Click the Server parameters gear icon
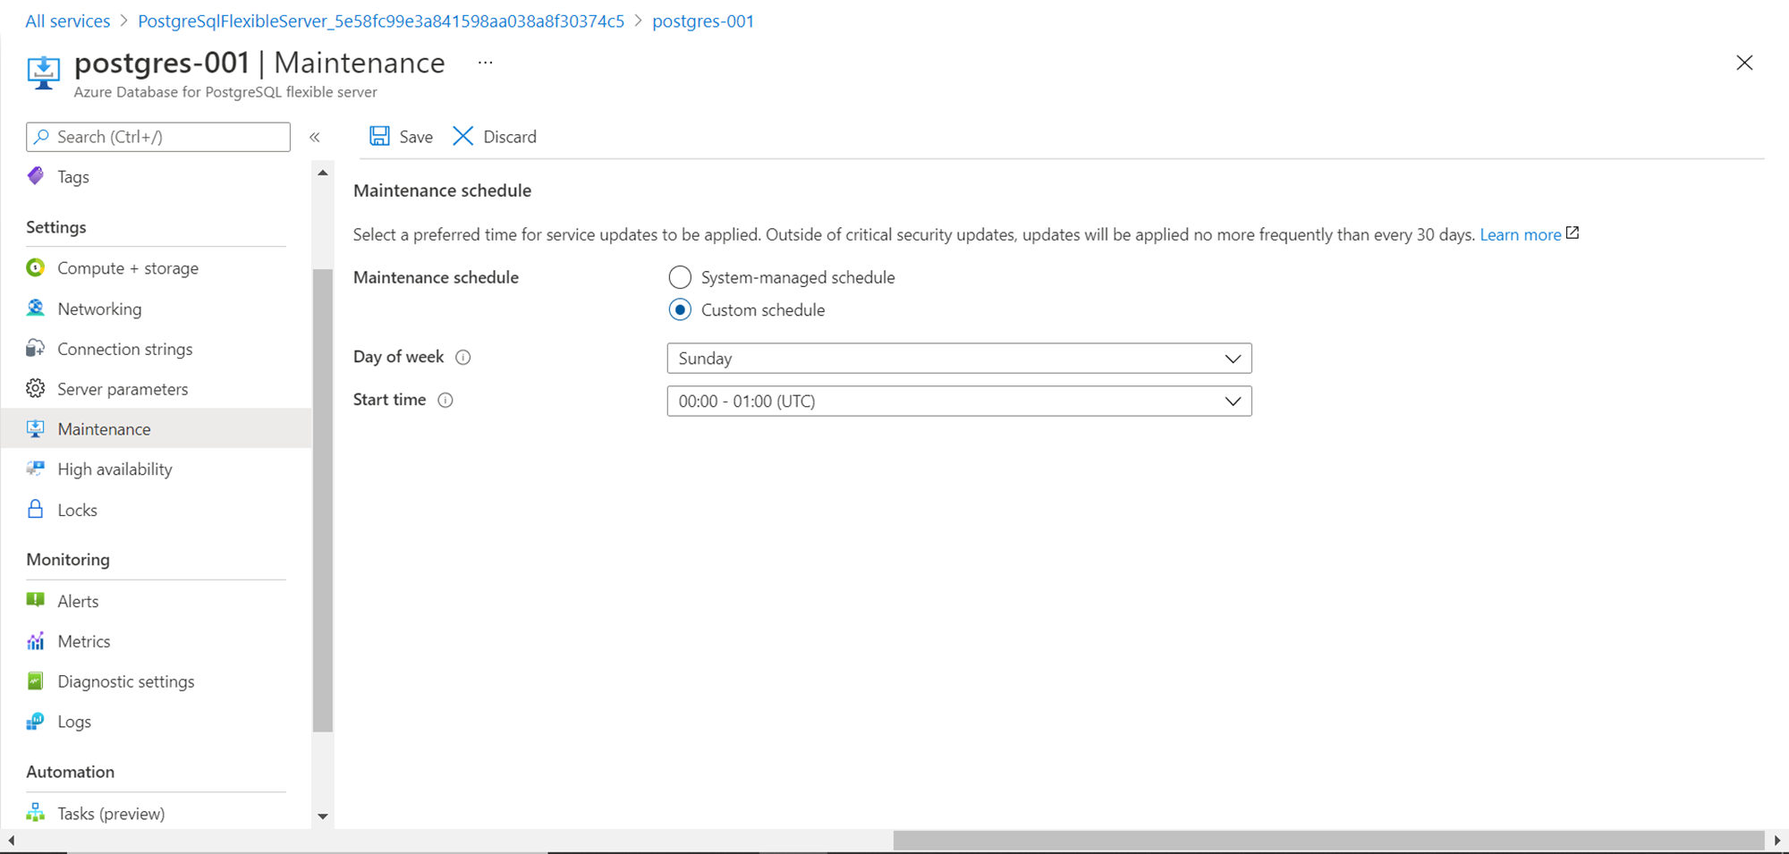The height and width of the screenshot is (854, 1789). pos(36,388)
